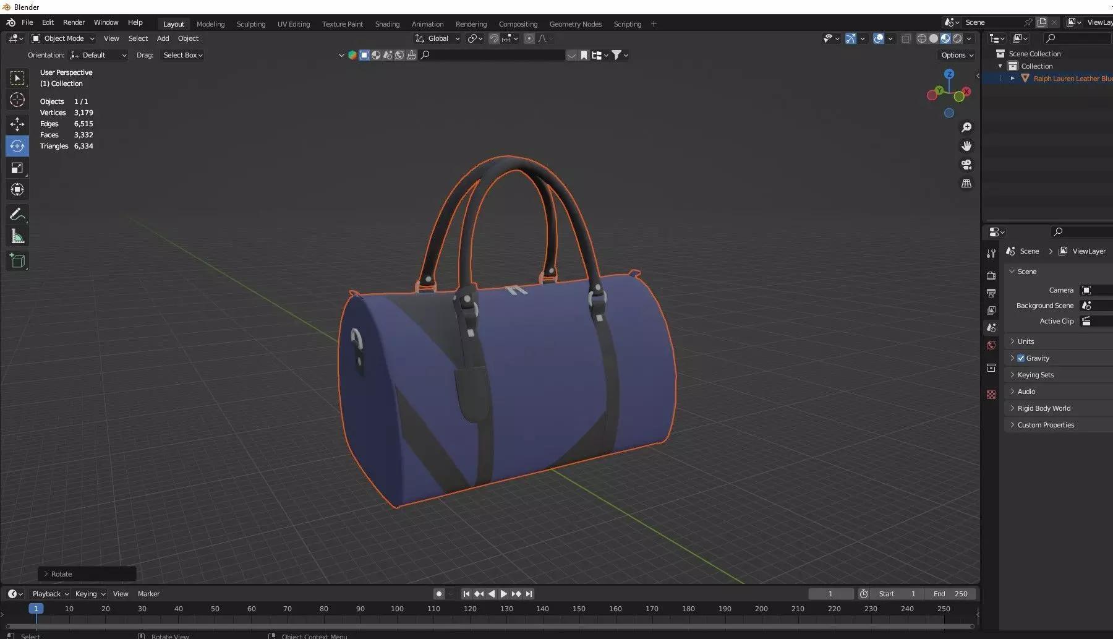
Task: Click the Pan view hand icon
Action: click(x=966, y=146)
